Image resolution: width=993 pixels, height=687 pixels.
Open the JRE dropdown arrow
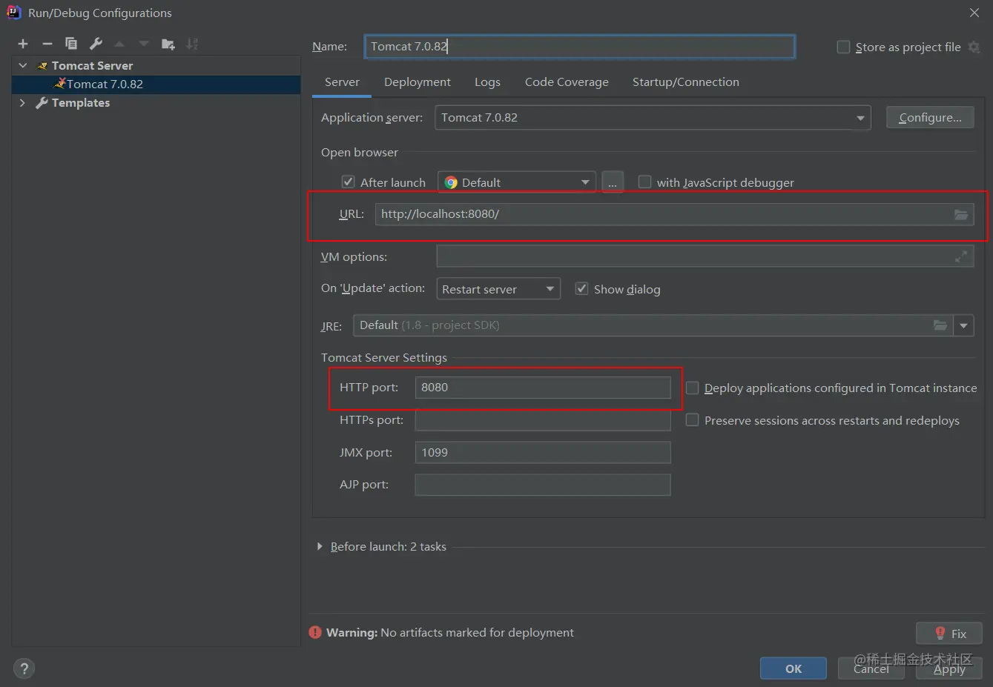point(964,325)
